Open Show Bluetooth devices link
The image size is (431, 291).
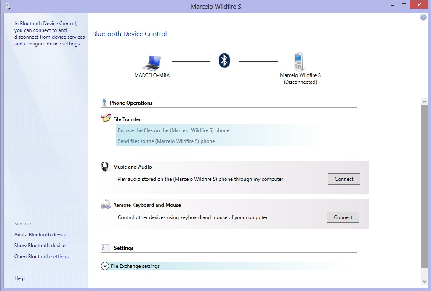[41, 246]
